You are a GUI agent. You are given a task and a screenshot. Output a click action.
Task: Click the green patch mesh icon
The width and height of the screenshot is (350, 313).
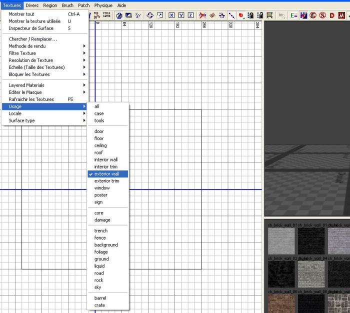(x=270, y=15)
